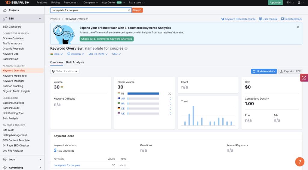Click the Send feedback chat icon
Image resolution: width=308 pixels, height=170 pixels.
tap(282, 19)
